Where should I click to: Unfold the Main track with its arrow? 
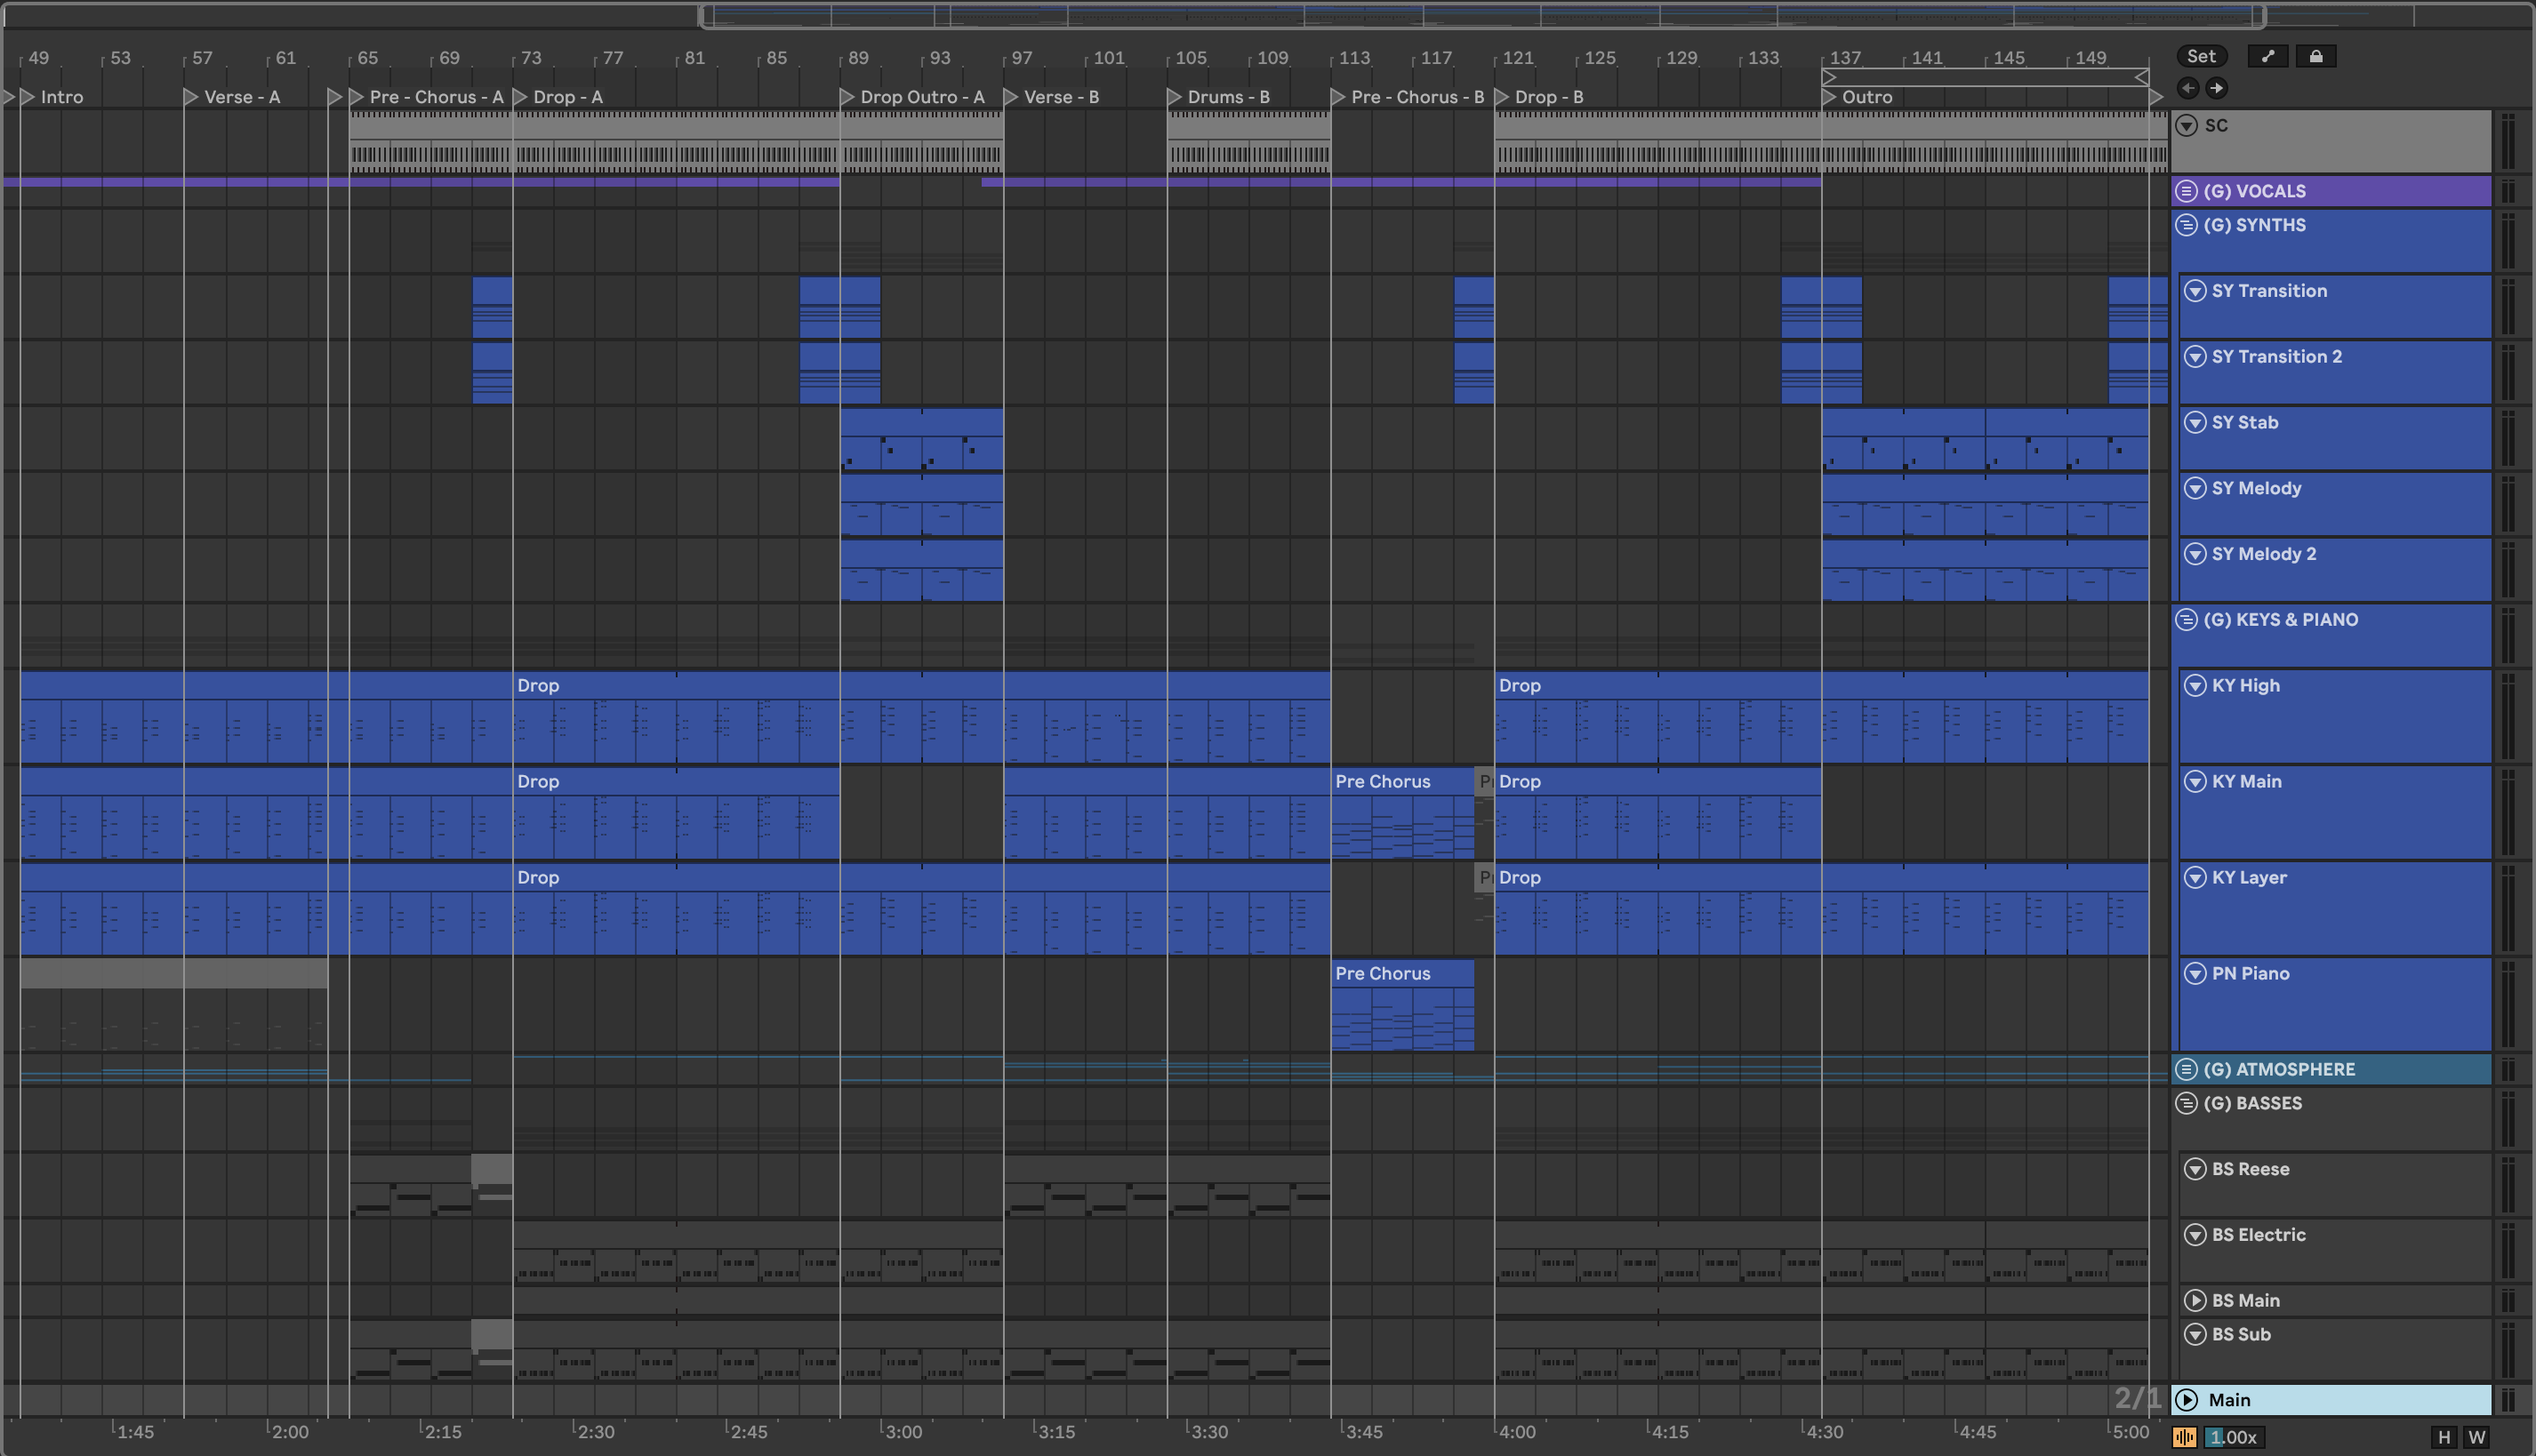click(x=2187, y=1400)
